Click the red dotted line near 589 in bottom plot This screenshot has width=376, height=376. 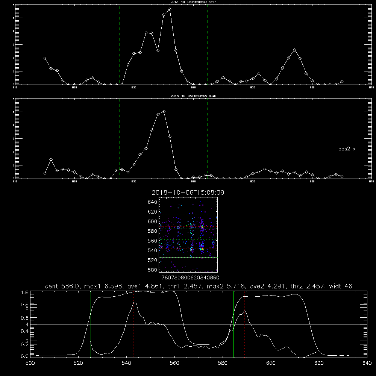(245, 324)
